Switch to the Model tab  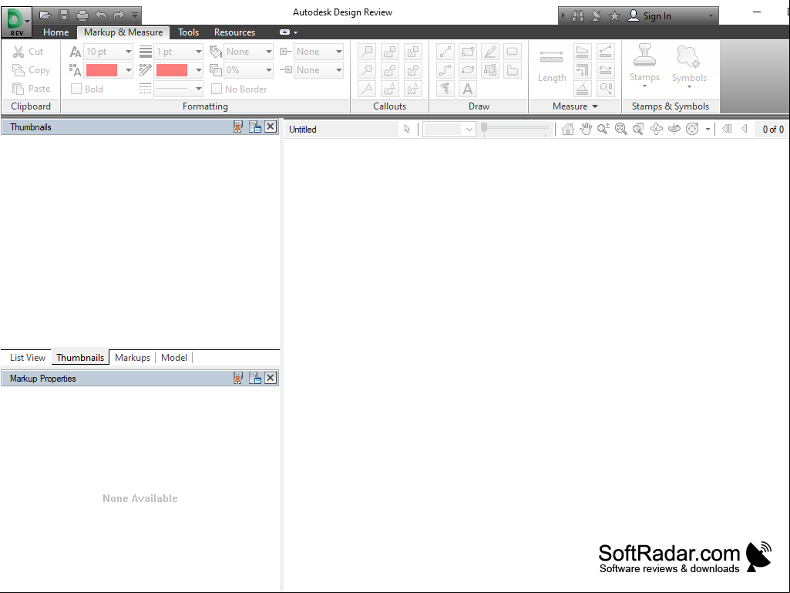(x=174, y=358)
